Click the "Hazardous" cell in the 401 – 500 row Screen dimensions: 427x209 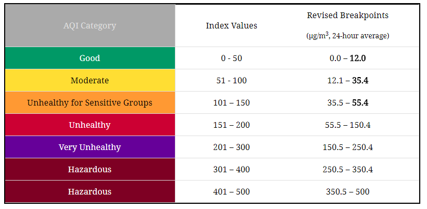click(x=90, y=192)
